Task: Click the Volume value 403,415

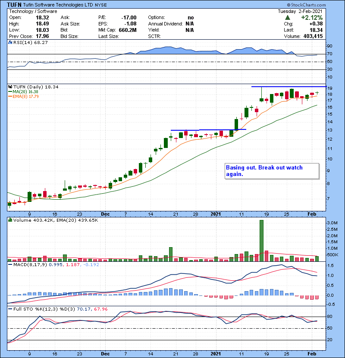Action: pos(313,36)
